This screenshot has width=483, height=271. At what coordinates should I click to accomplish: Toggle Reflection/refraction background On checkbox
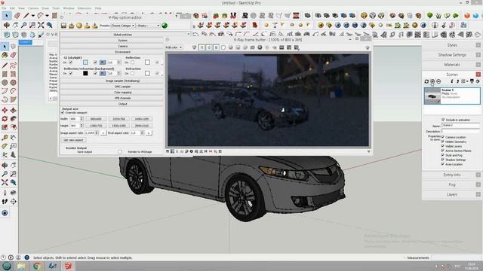pos(70,74)
